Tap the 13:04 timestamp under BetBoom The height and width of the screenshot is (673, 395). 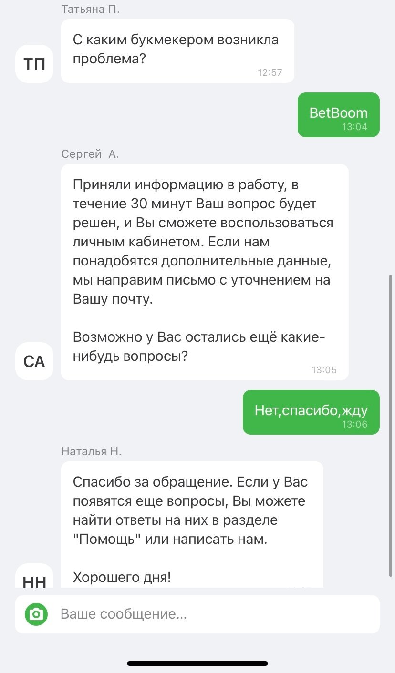tap(355, 127)
